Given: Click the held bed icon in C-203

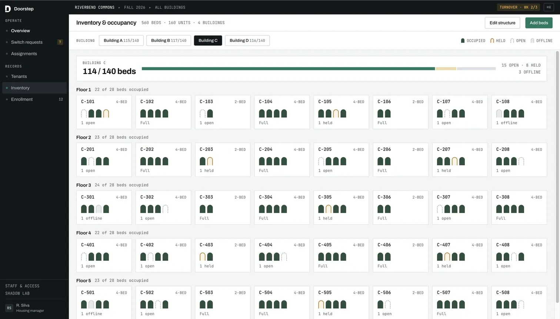Looking at the screenshot, I should (210, 161).
